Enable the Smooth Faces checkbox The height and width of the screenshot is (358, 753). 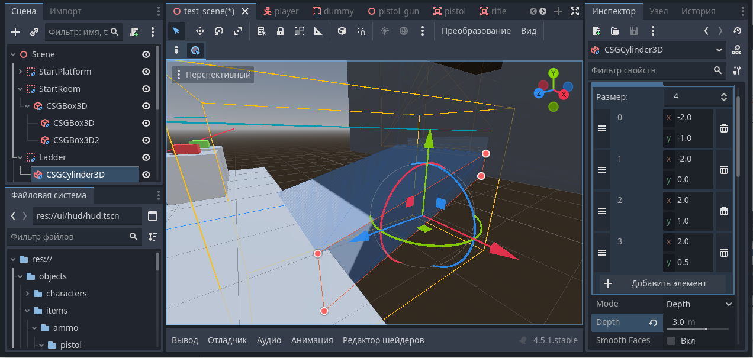point(671,341)
